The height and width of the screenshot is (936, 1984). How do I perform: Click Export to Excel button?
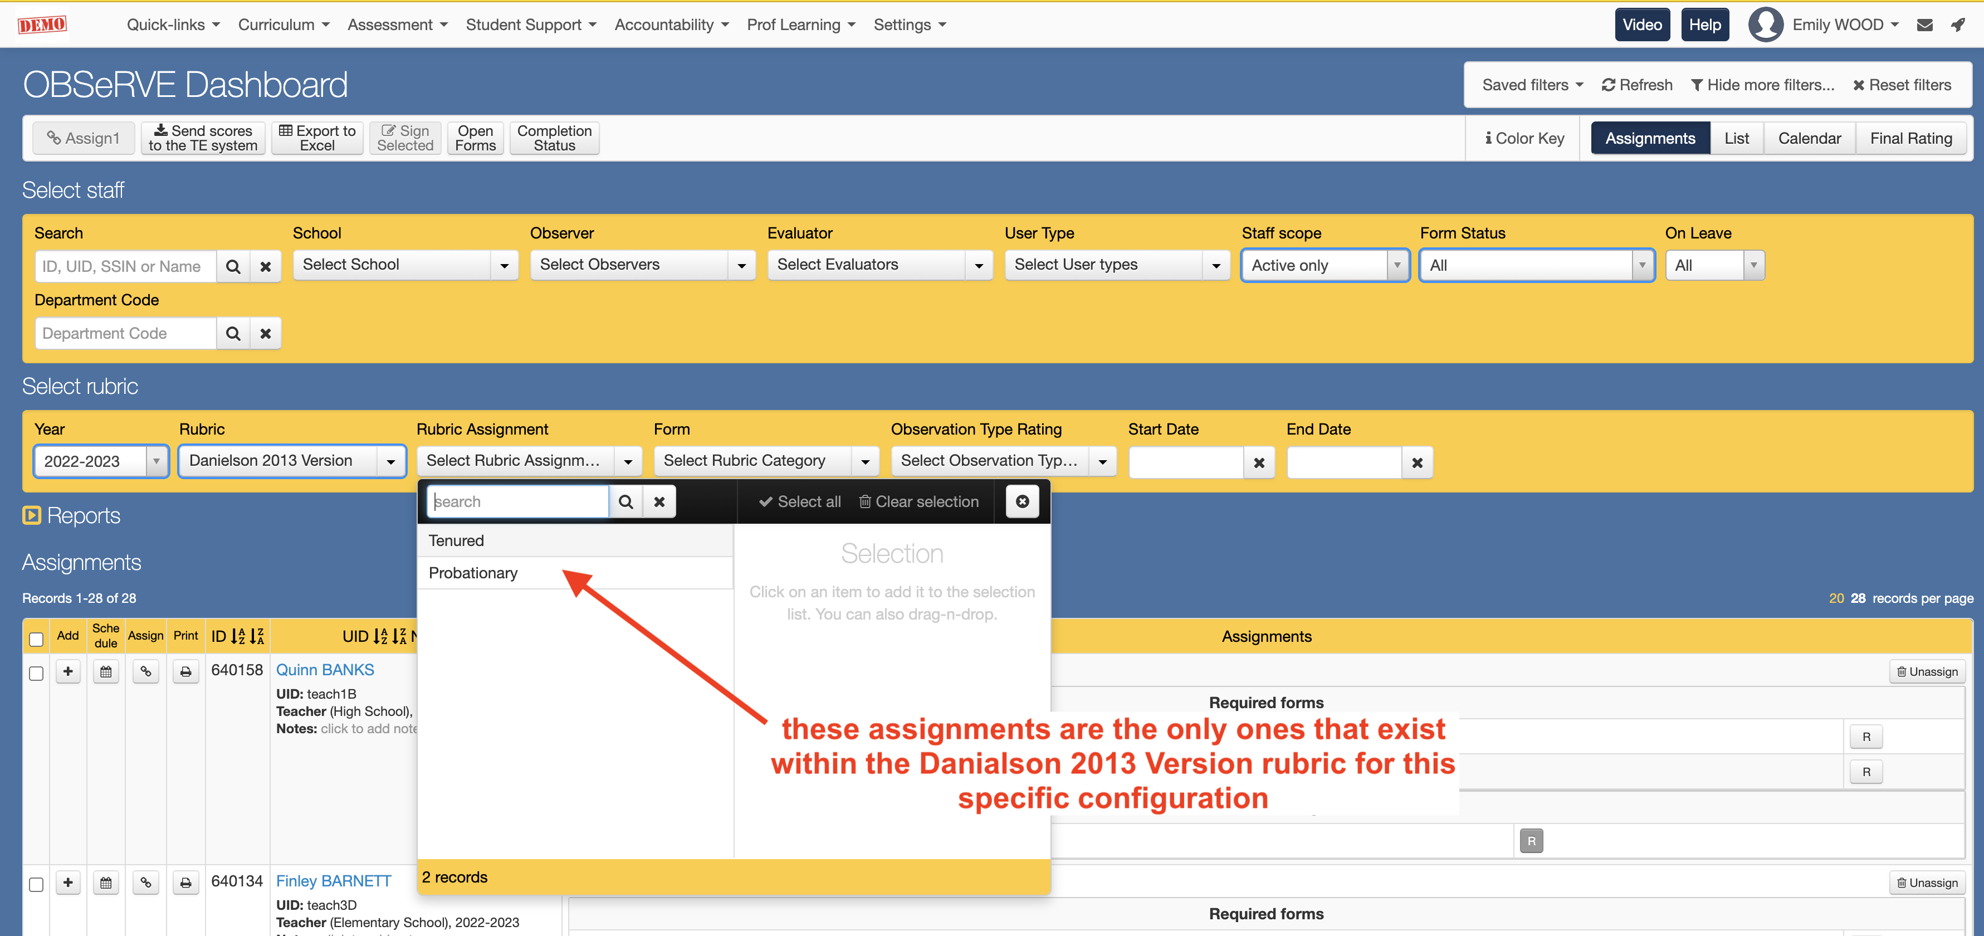(x=316, y=139)
